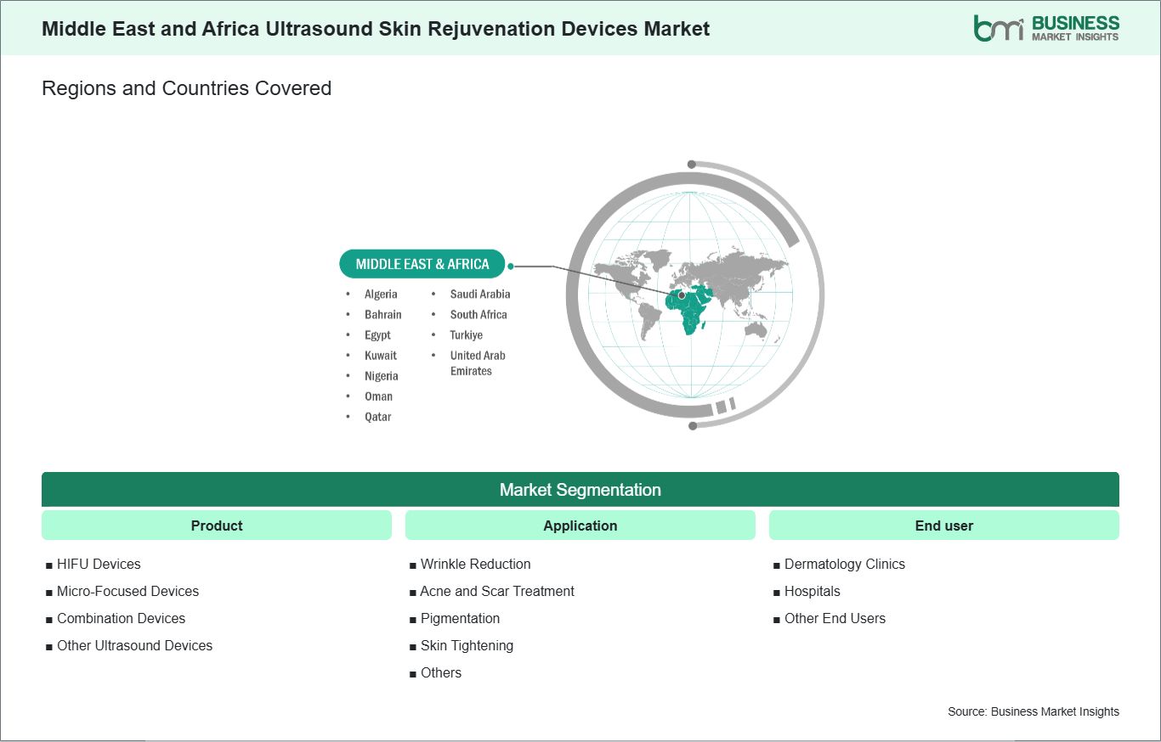The image size is (1161, 742).
Task: Select Bahrain in the country list
Action: (383, 314)
